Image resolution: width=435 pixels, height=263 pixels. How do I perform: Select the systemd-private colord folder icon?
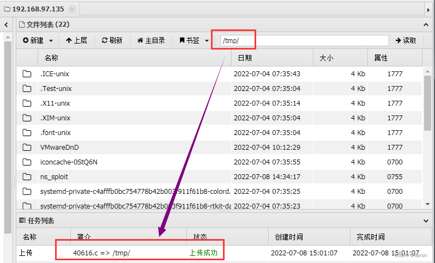(27, 191)
